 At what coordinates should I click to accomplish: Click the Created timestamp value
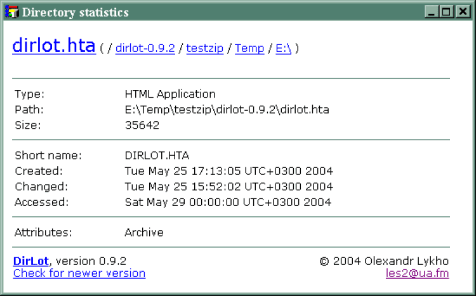tap(228, 171)
